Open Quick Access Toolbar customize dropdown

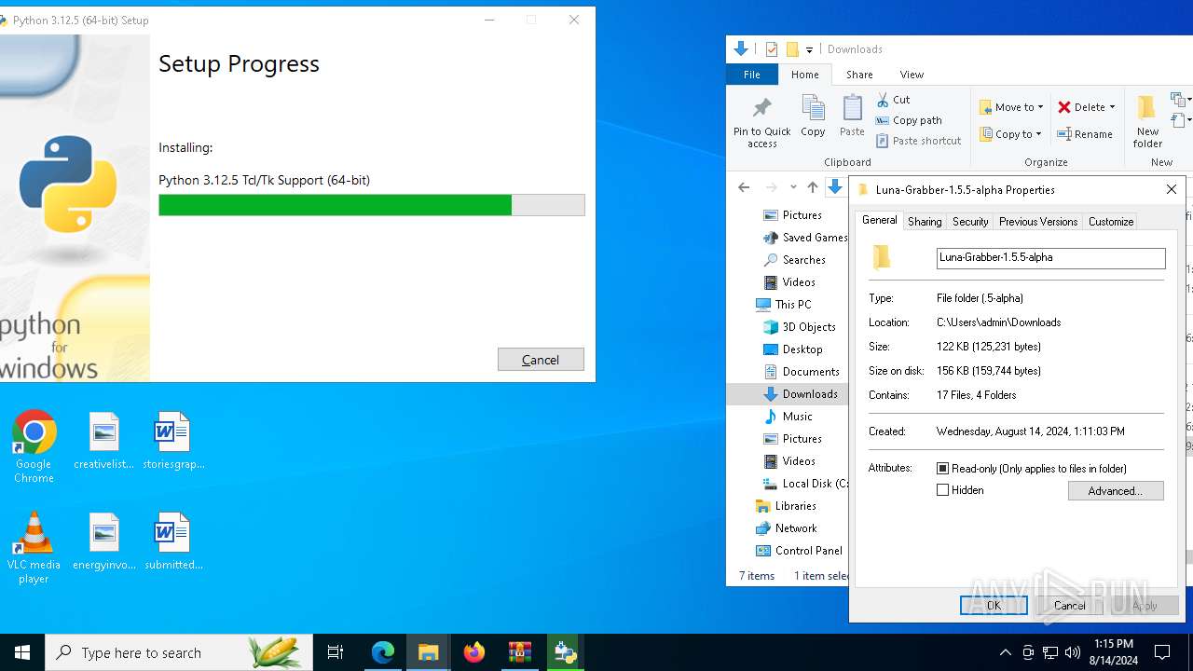[809, 49]
